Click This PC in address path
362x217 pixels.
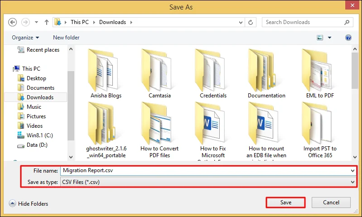click(79, 22)
